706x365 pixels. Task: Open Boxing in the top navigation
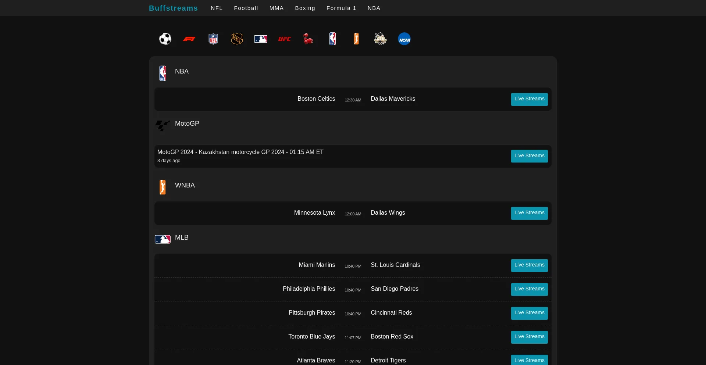305,8
